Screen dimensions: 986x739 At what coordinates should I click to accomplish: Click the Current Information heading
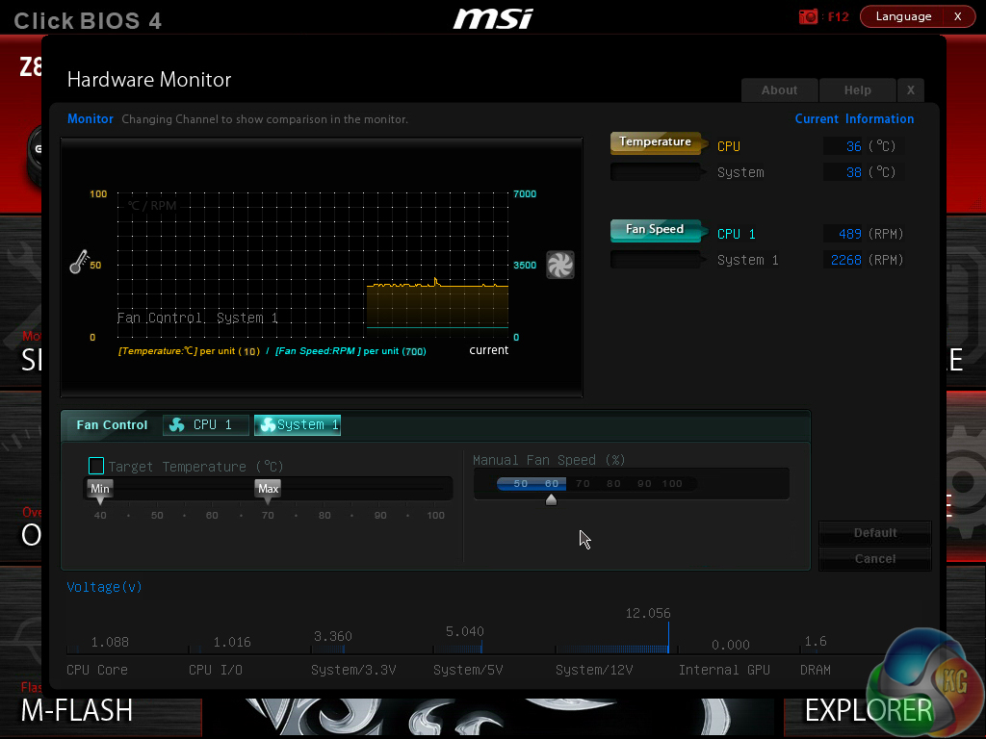coord(854,118)
